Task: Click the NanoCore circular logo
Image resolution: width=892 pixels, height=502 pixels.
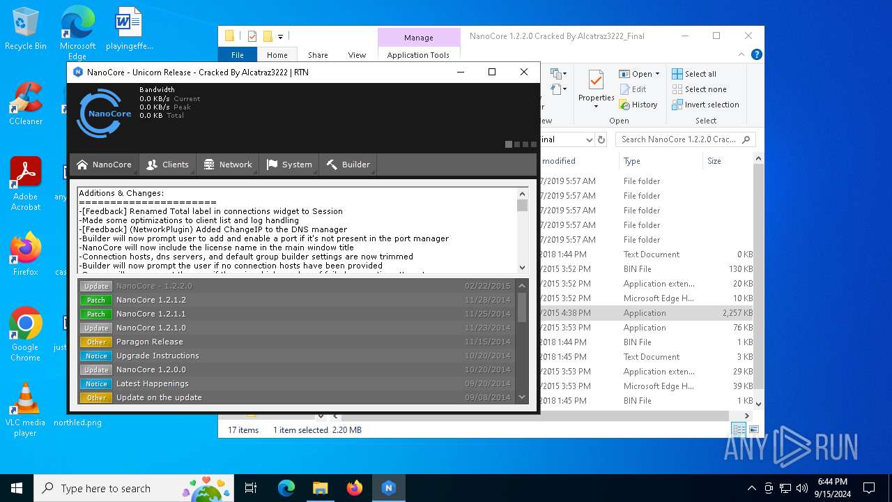Action: tap(104, 113)
